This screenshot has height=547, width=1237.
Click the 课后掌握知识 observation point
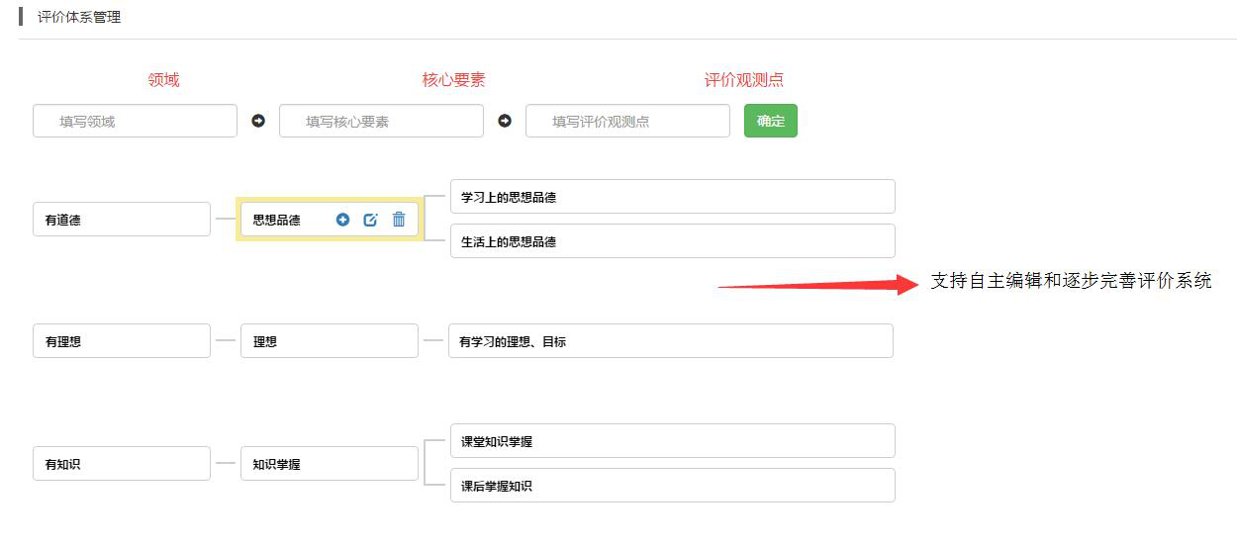[672, 486]
